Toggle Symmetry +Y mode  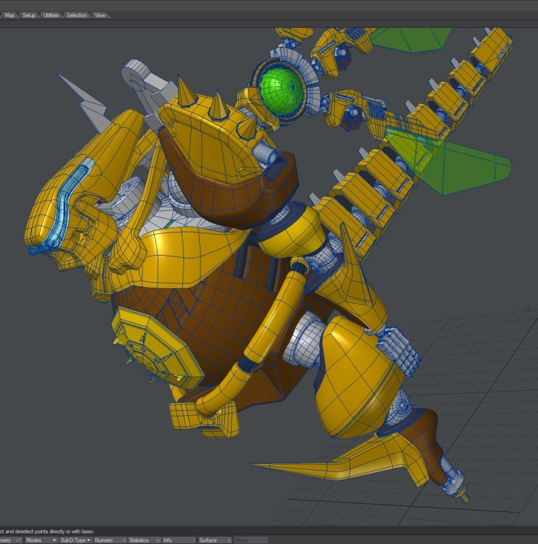(10, 540)
